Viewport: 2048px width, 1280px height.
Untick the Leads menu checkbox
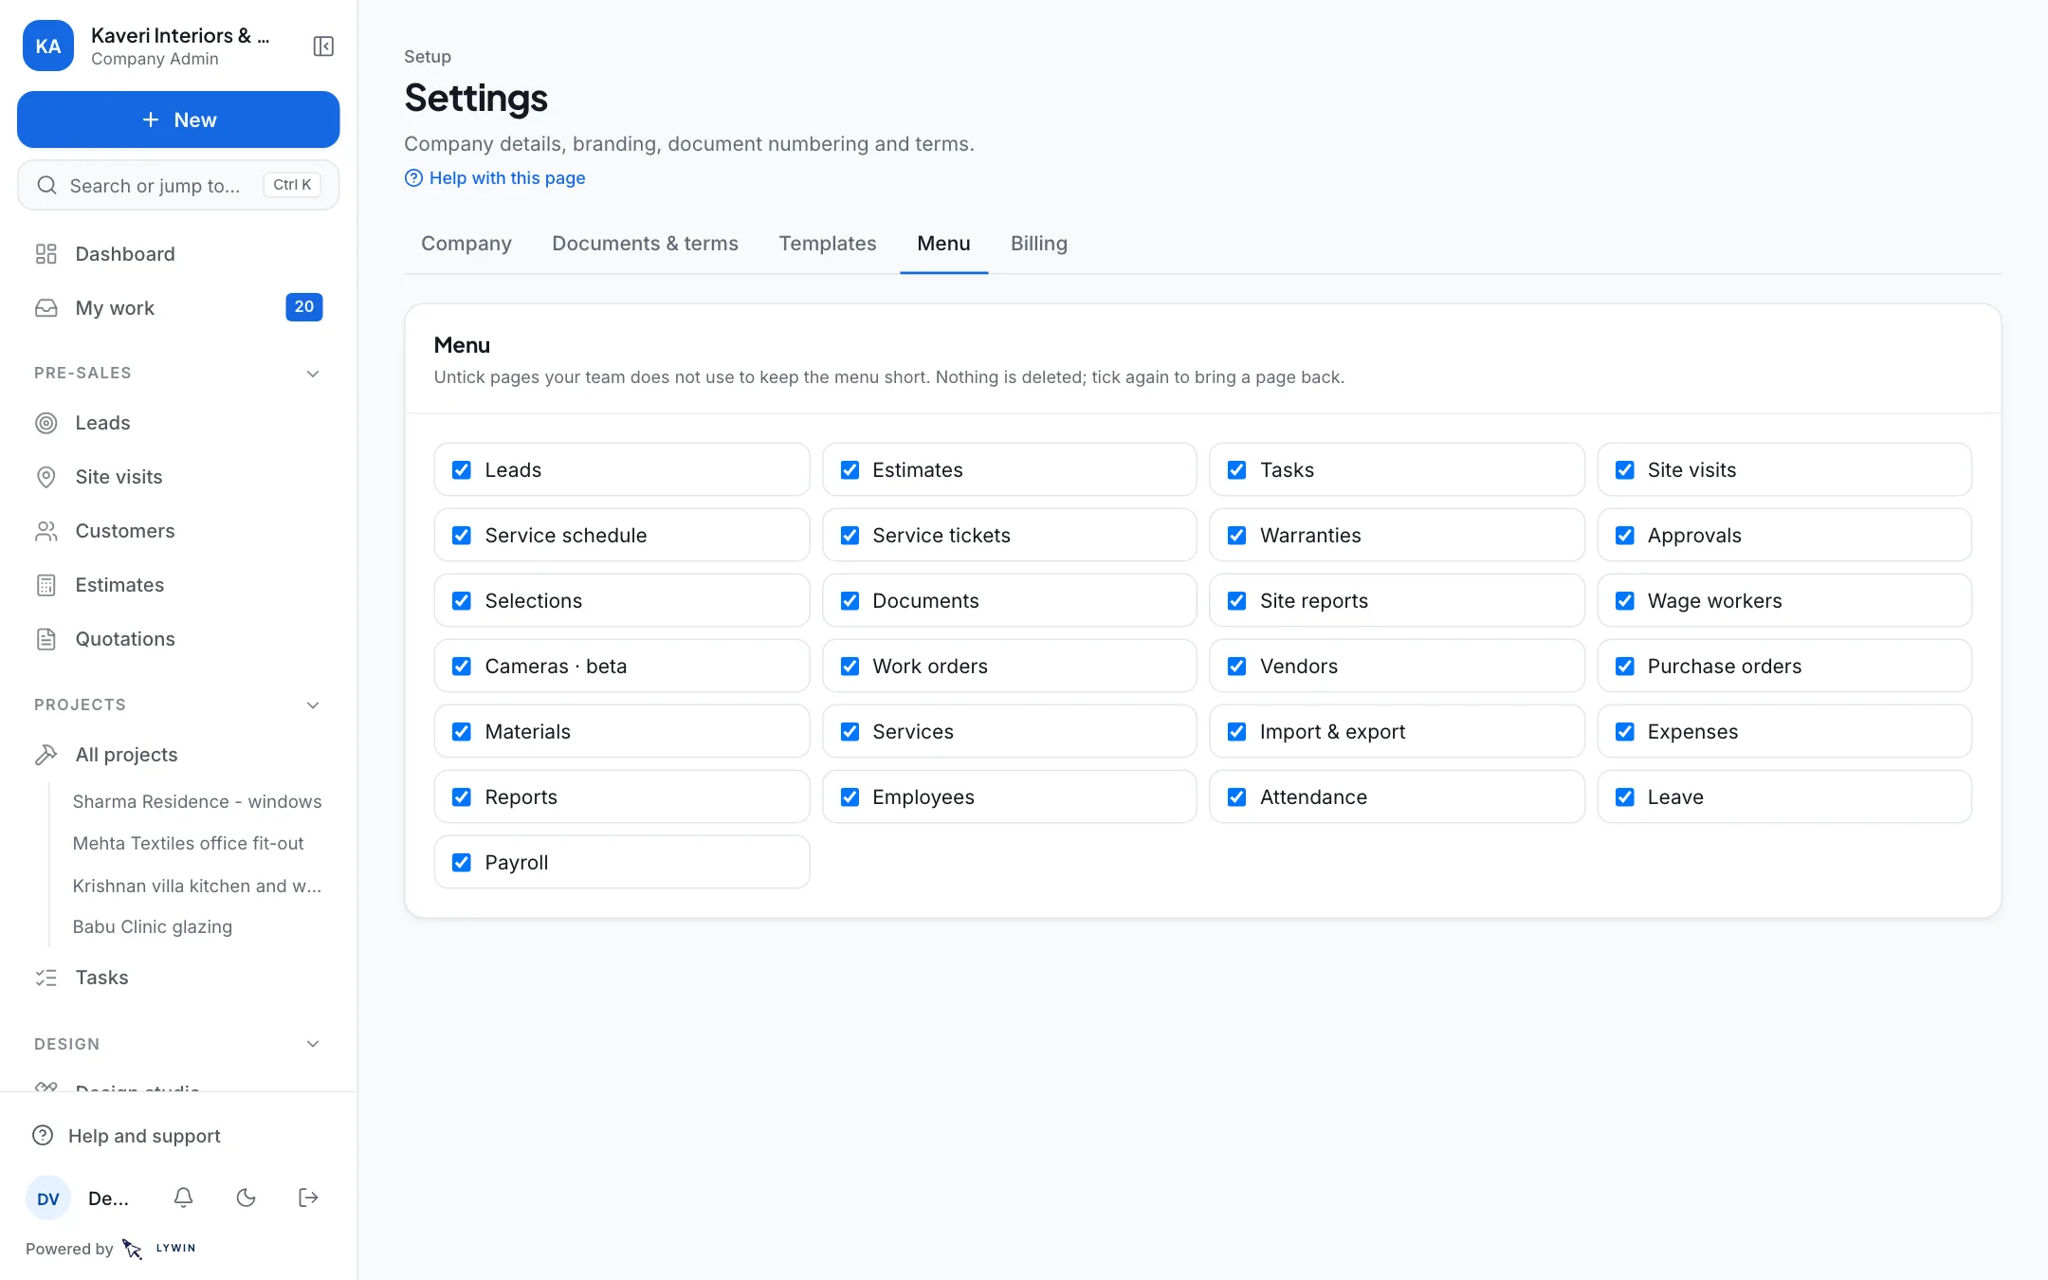(462, 470)
